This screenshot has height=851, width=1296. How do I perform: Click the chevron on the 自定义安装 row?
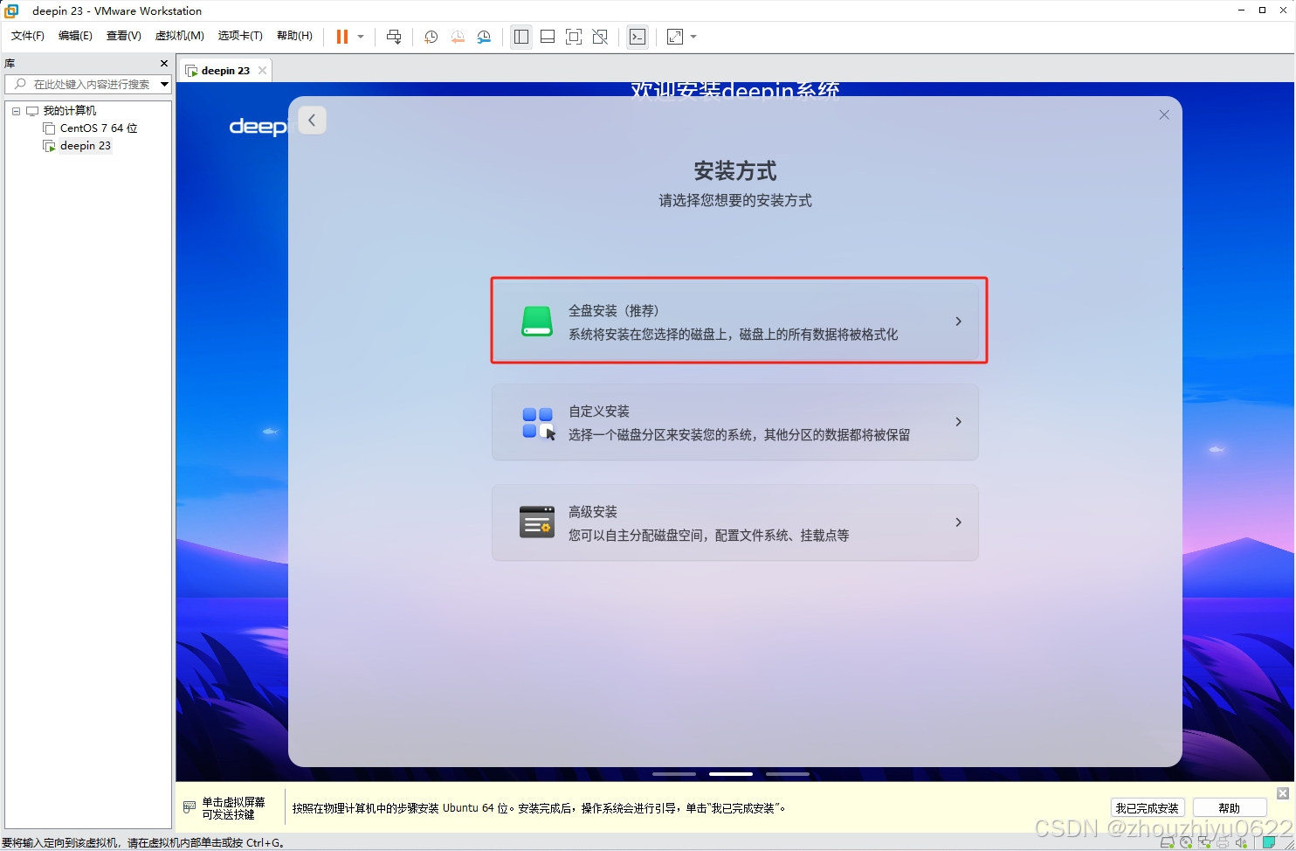click(958, 422)
